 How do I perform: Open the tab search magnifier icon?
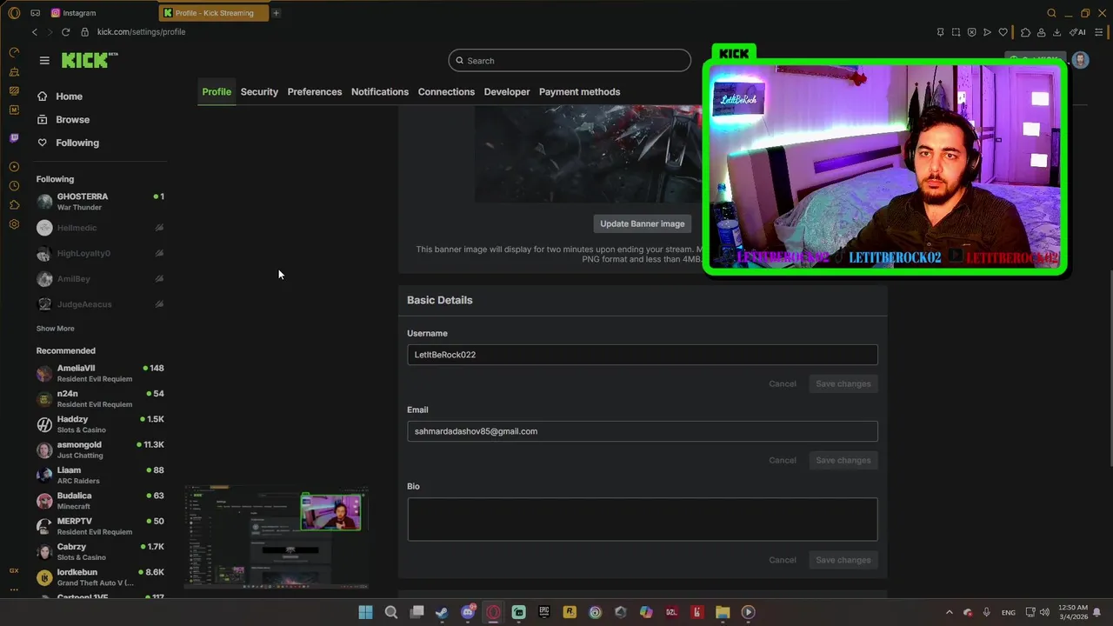[x=1051, y=13]
